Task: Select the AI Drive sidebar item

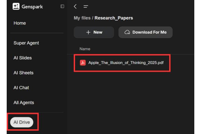Action: point(22,122)
